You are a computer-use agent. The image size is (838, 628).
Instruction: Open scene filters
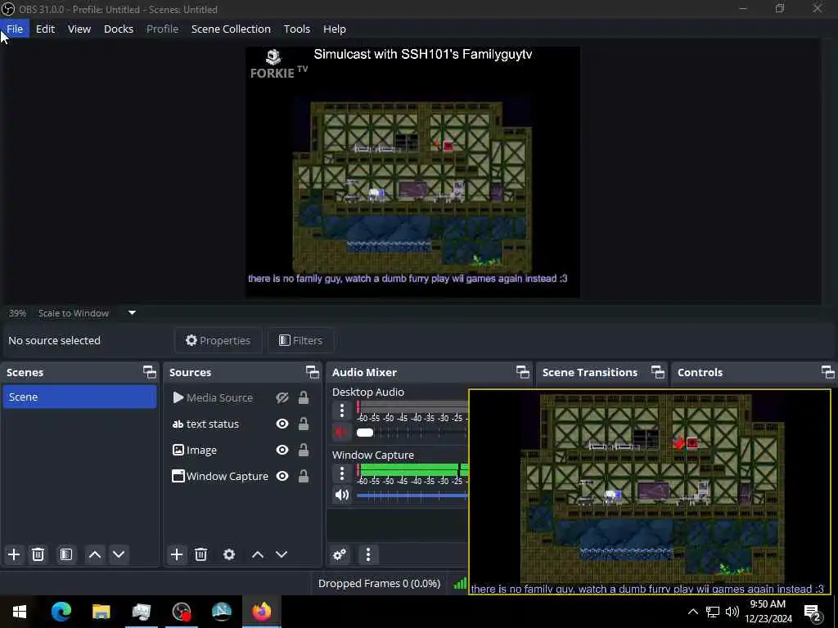66,554
